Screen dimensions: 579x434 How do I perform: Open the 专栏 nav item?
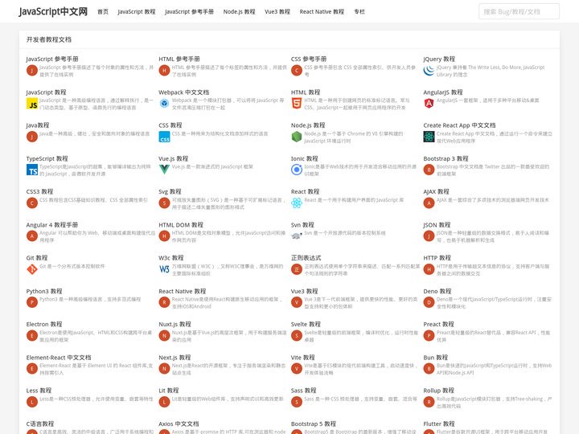359,12
